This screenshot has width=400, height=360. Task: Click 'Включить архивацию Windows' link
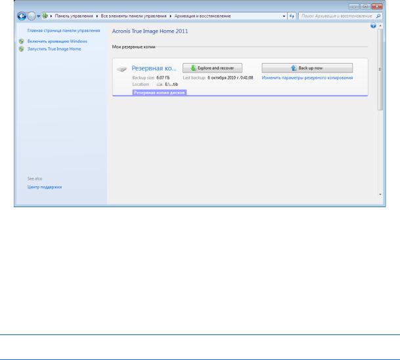pos(57,41)
